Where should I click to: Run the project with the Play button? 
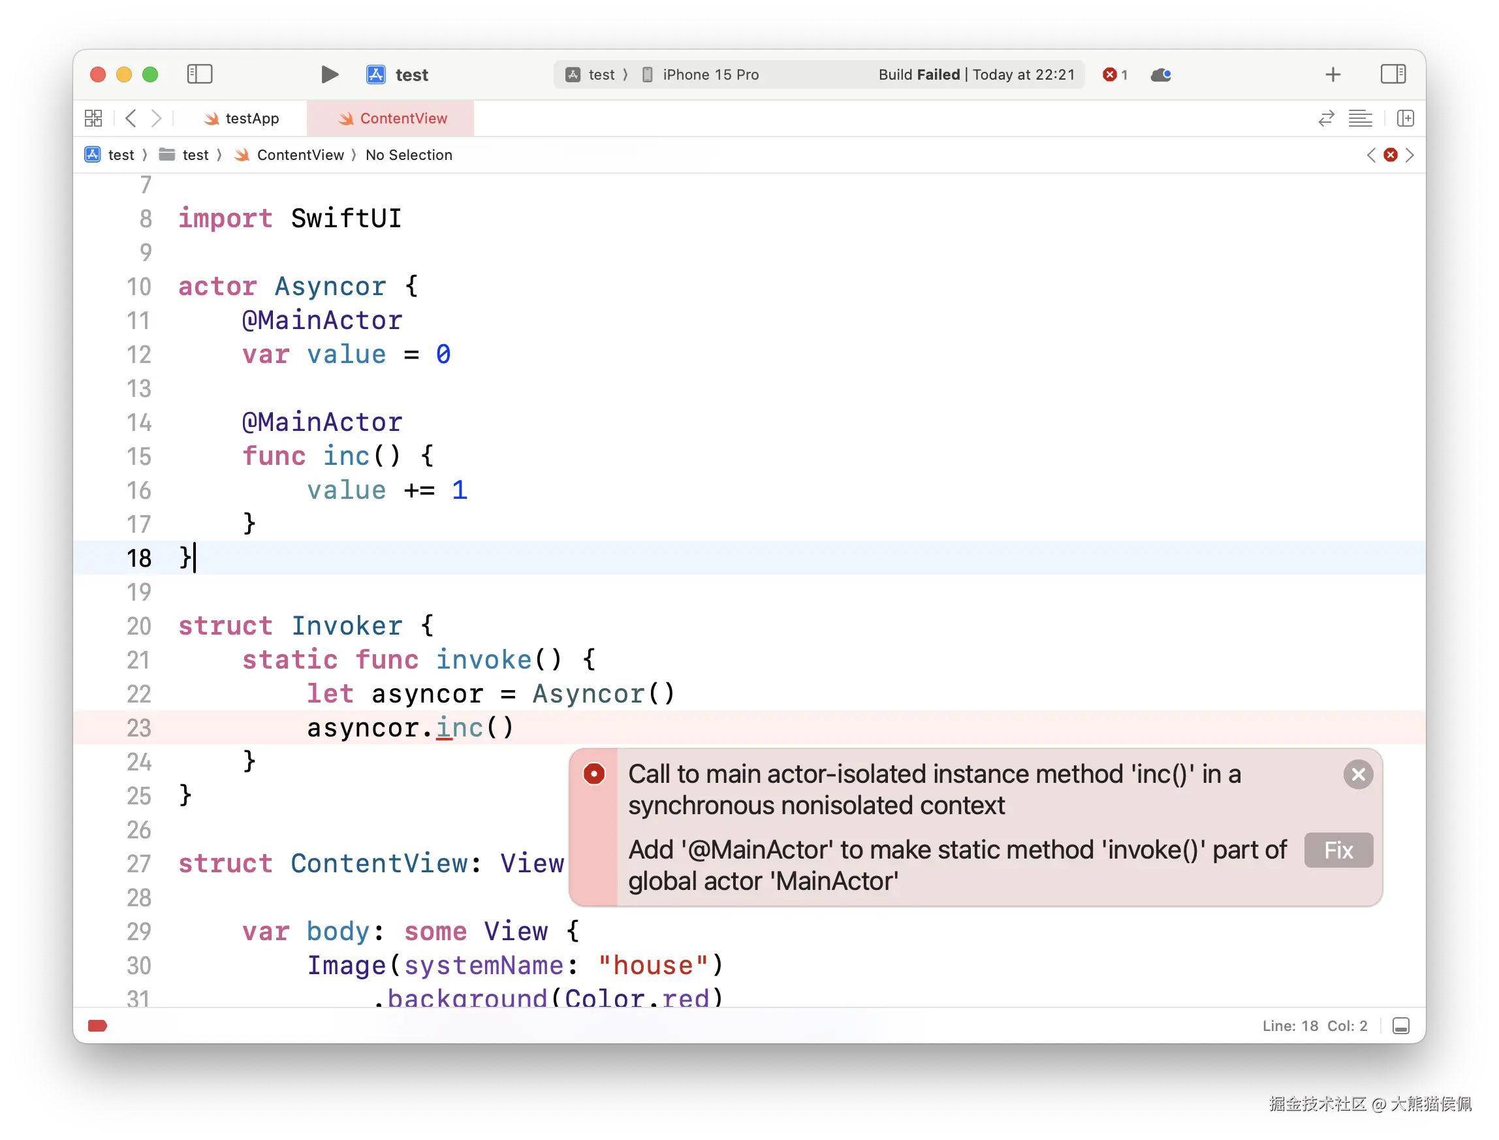coord(330,74)
